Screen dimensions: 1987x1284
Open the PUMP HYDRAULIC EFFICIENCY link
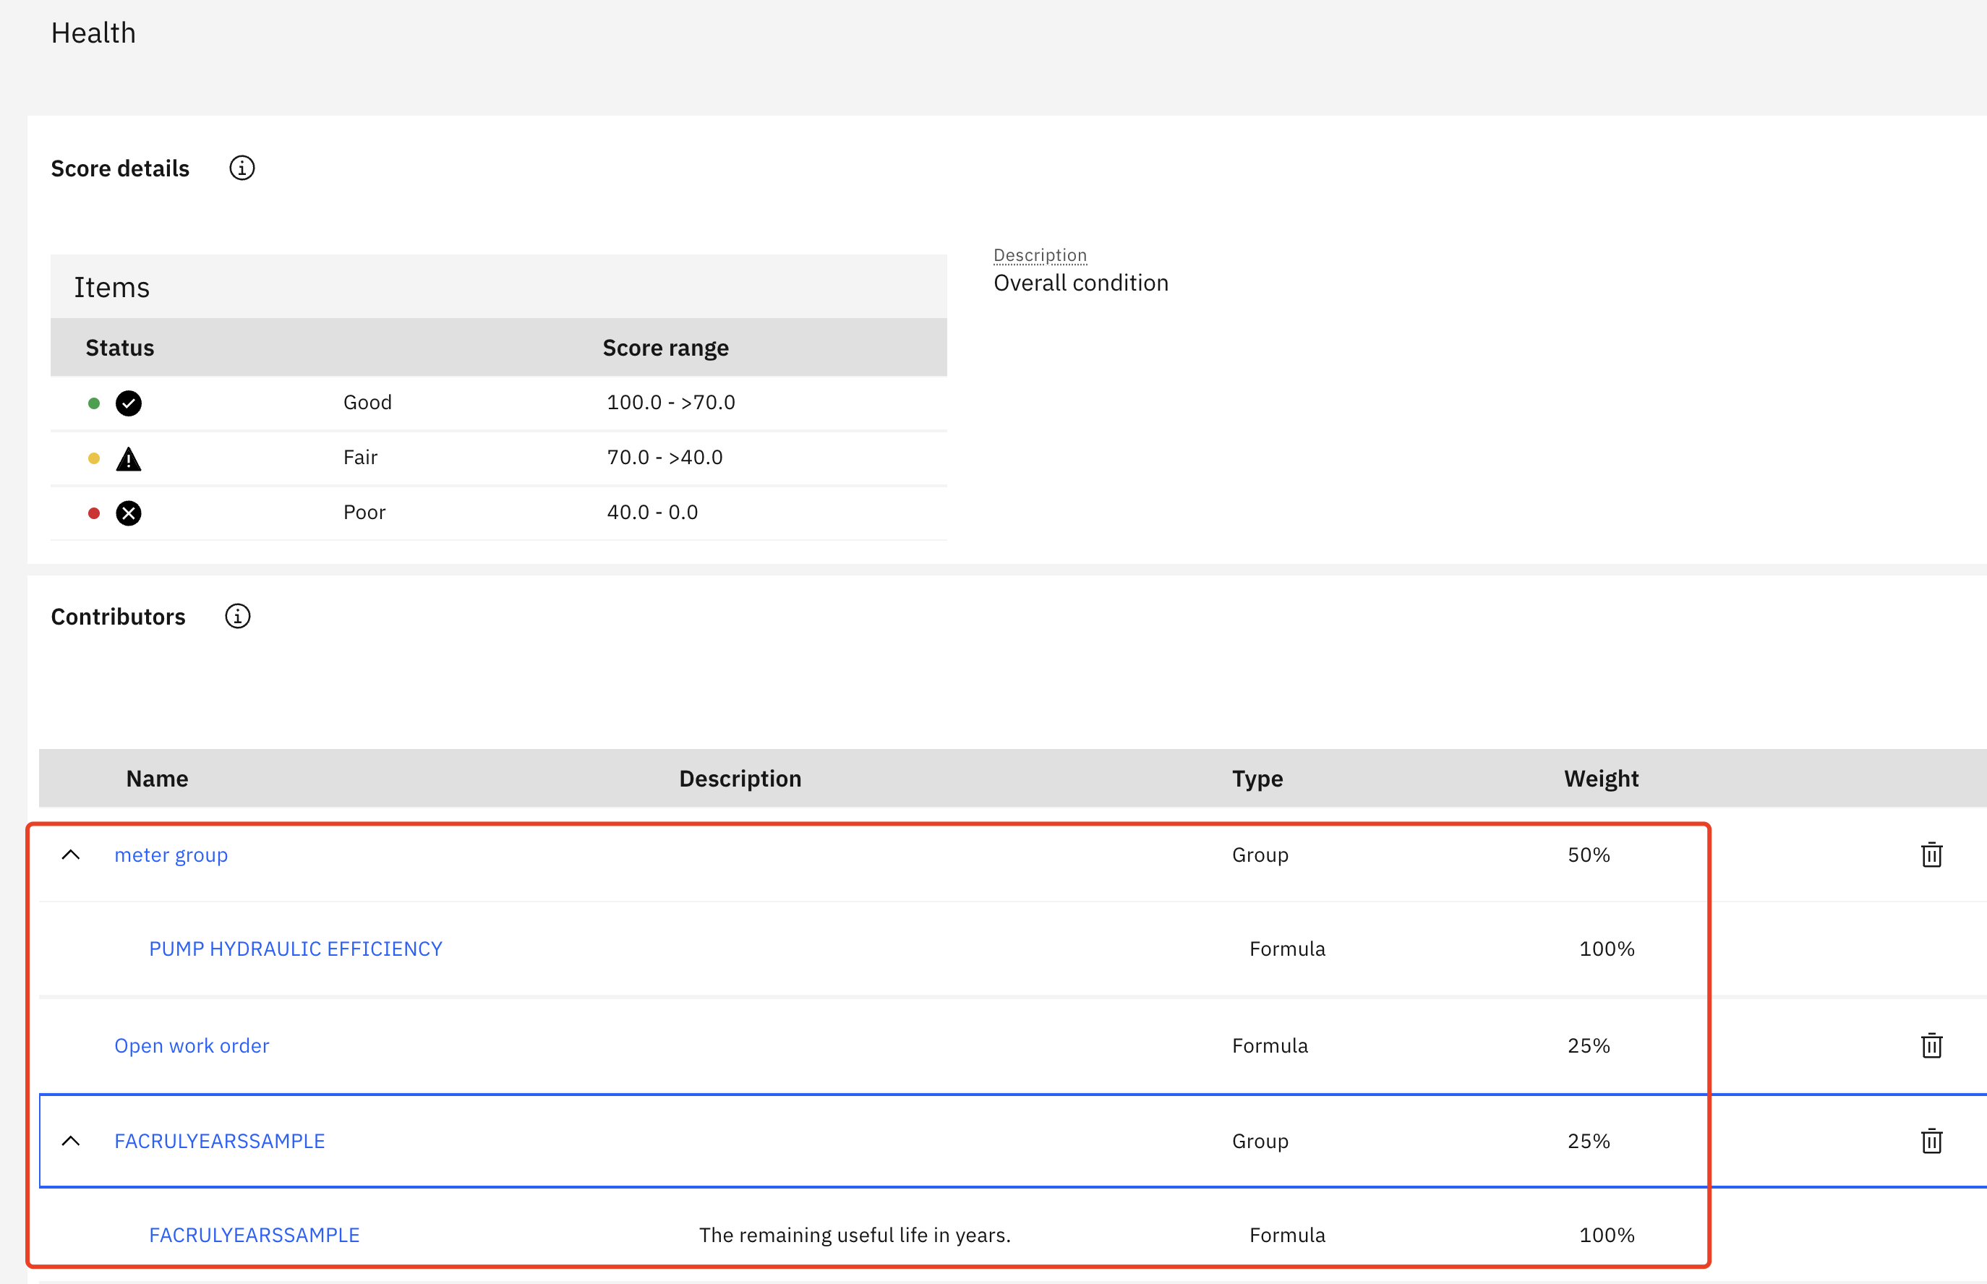(x=295, y=949)
